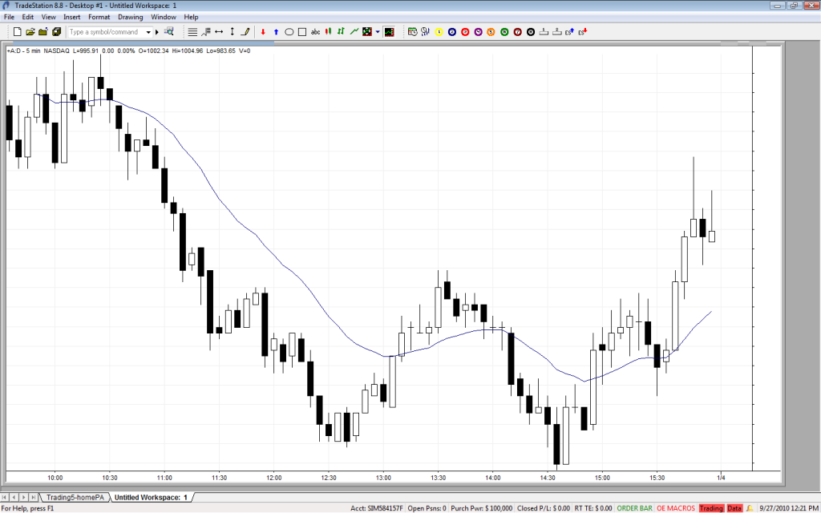Screen dimensions: 821x513
Task: Click the red down arrow drawing tool
Action: (x=263, y=32)
